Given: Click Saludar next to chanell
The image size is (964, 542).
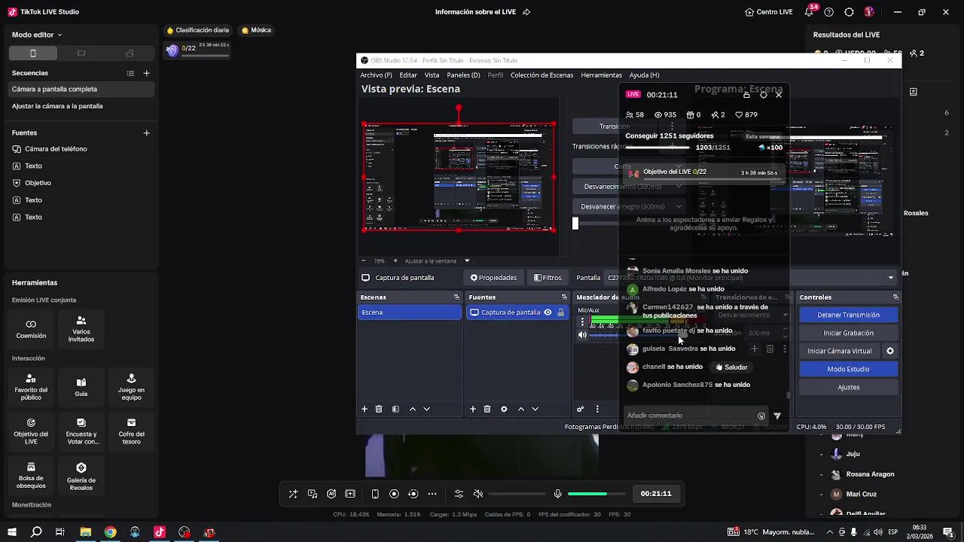Looking at the screenshot, I should click(731, 367).
